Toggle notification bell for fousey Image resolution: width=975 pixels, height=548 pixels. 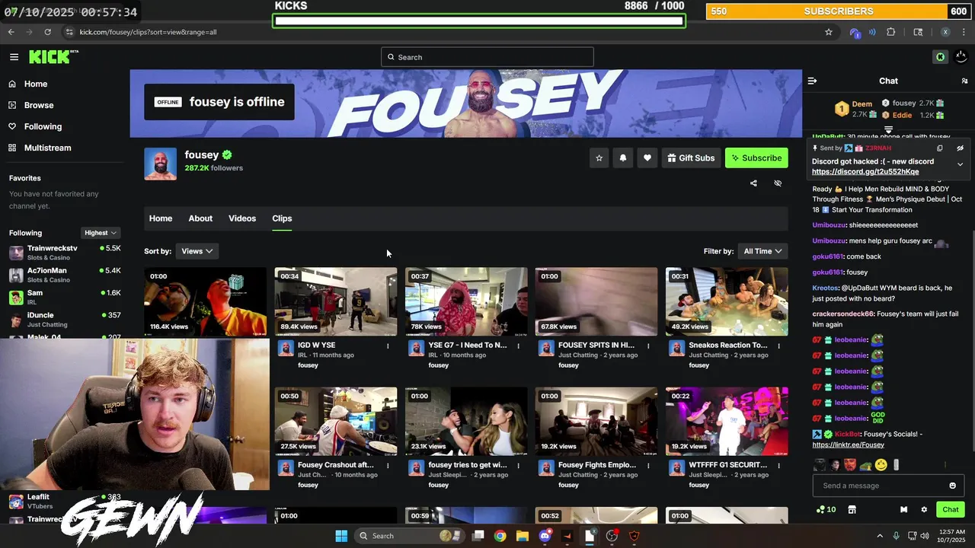point(623,158)
